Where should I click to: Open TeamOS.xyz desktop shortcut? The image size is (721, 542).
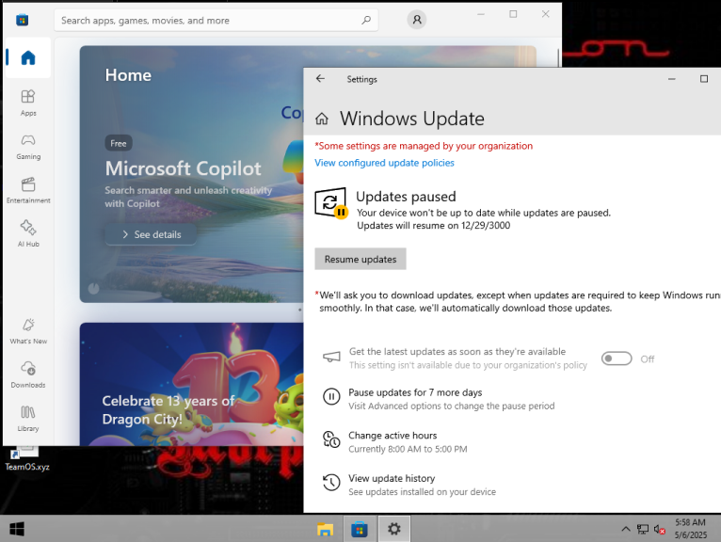(x=26, y=460)
